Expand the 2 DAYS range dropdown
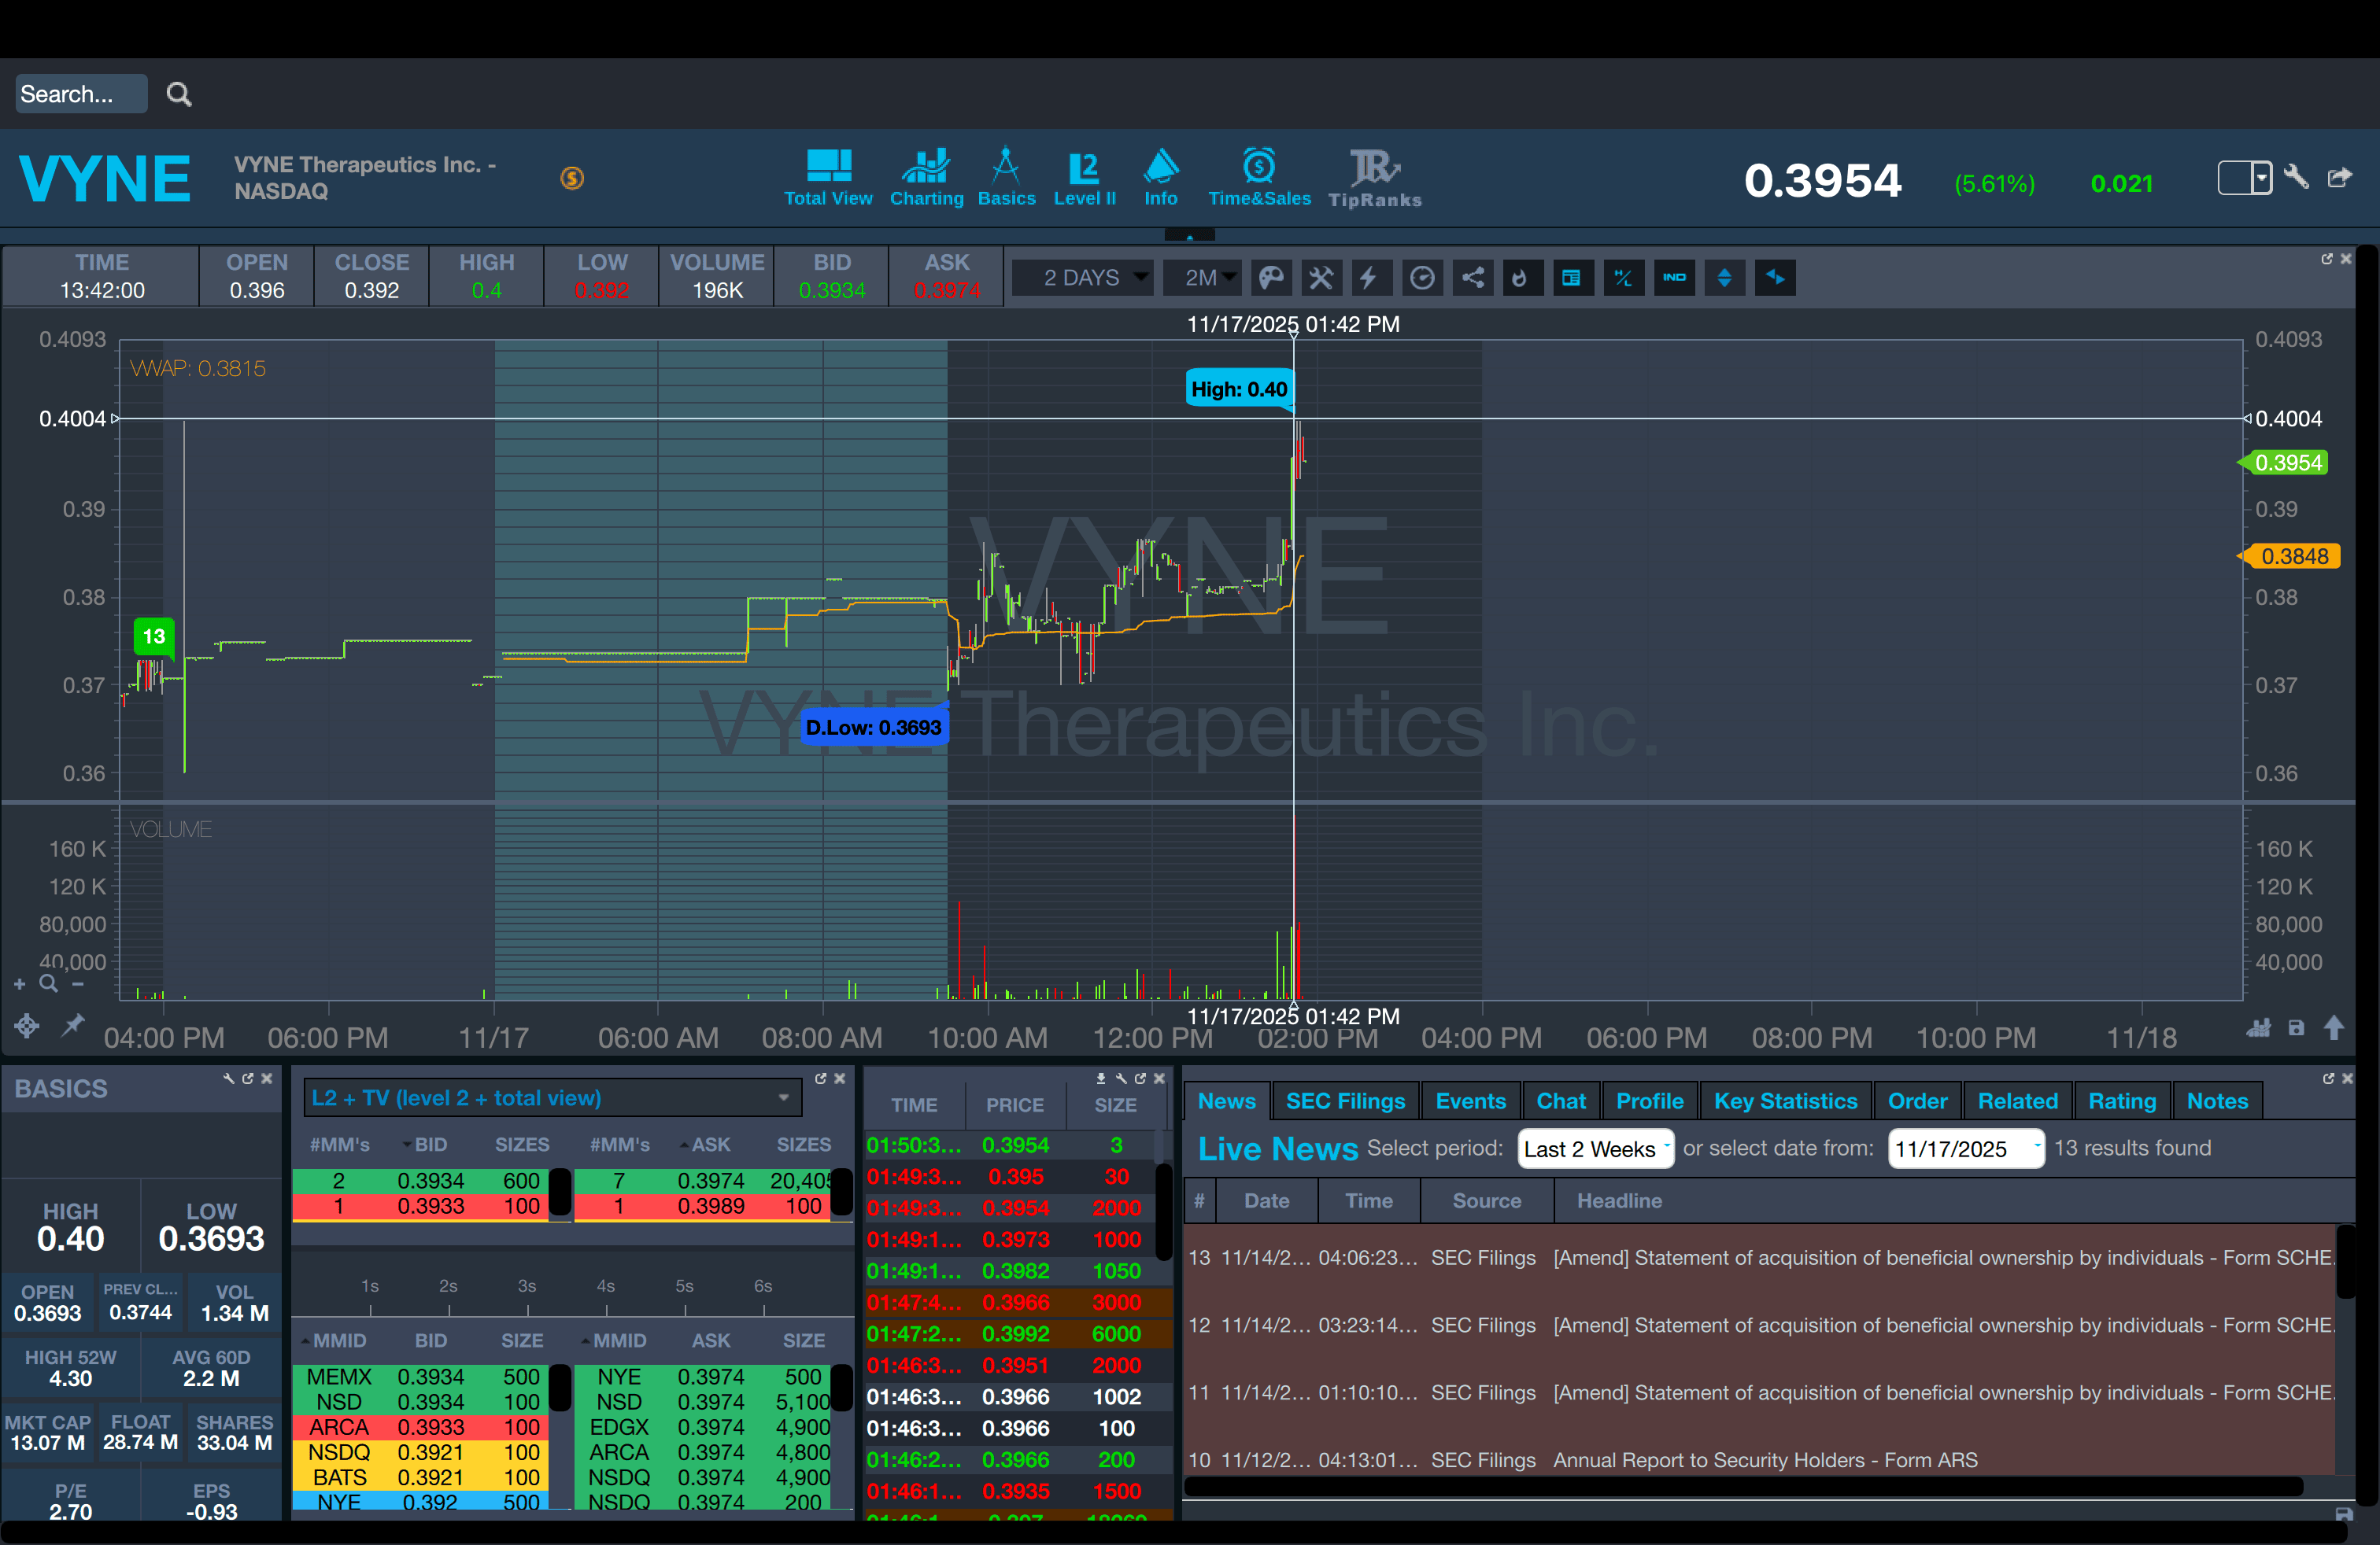2380x1545 pixels. [1084, 278]
